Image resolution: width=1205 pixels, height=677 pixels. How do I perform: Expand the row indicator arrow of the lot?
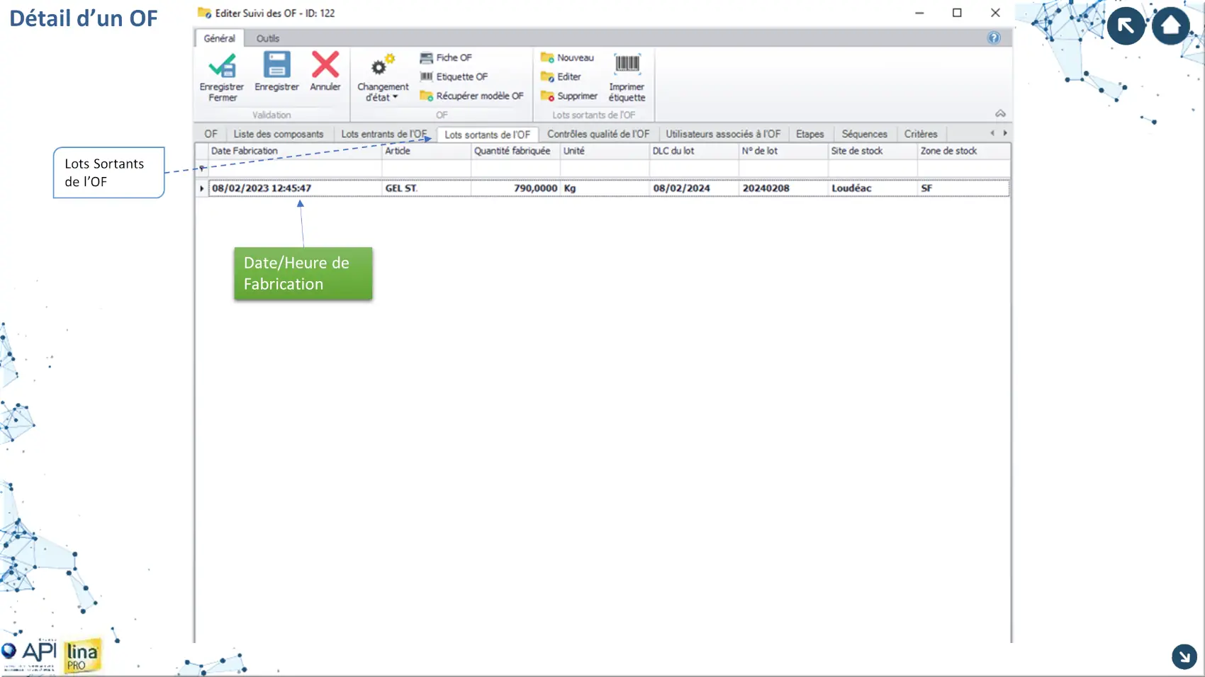tap(202, 188)
